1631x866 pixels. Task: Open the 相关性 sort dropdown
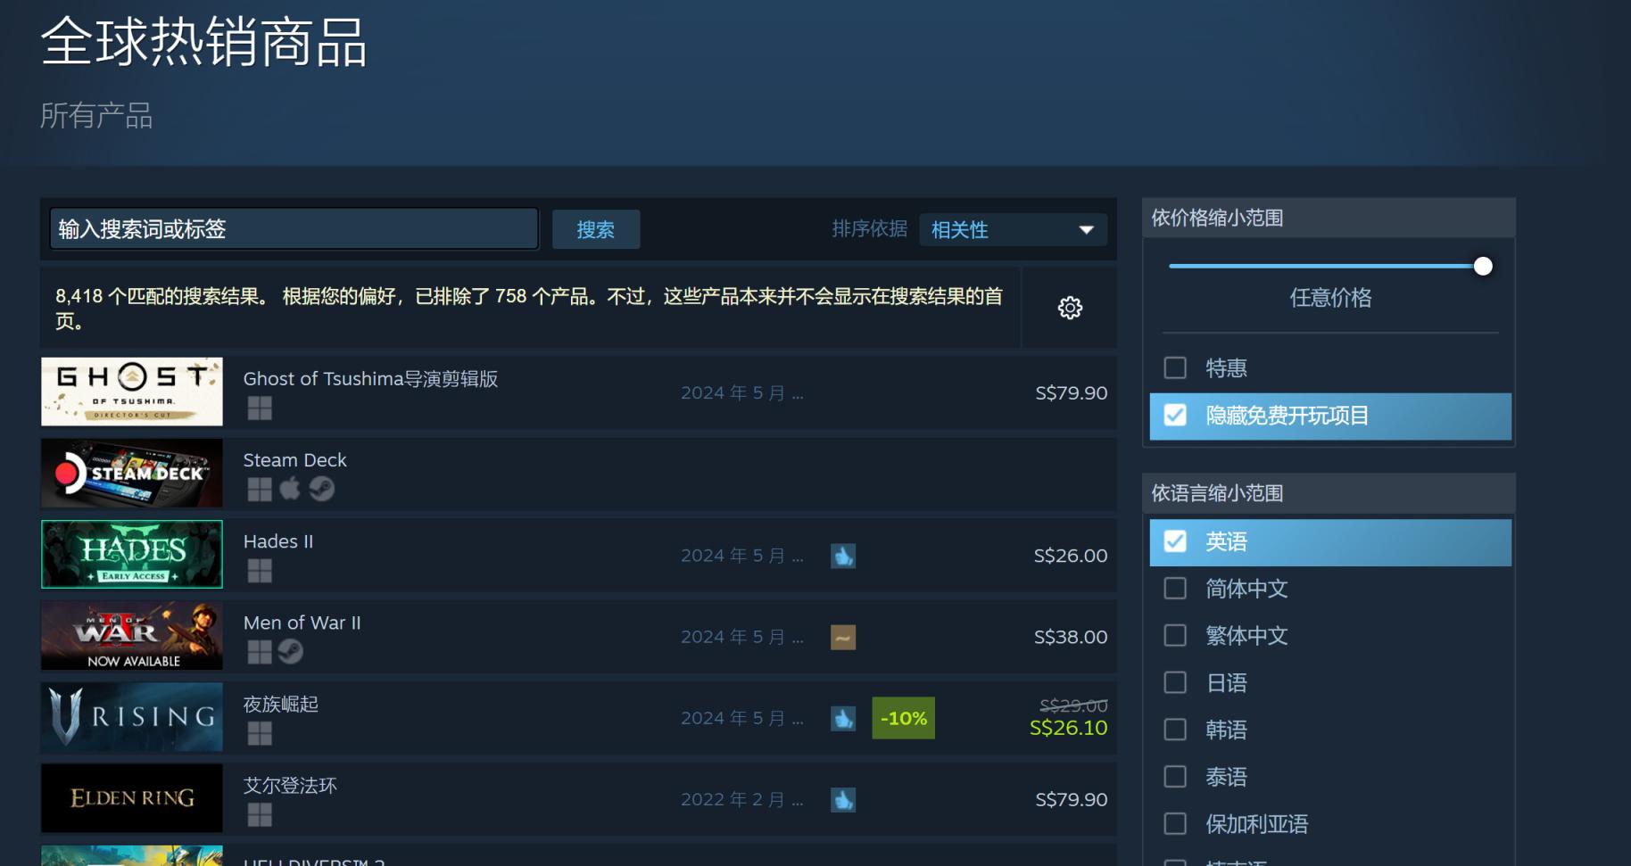(1013, 229)
